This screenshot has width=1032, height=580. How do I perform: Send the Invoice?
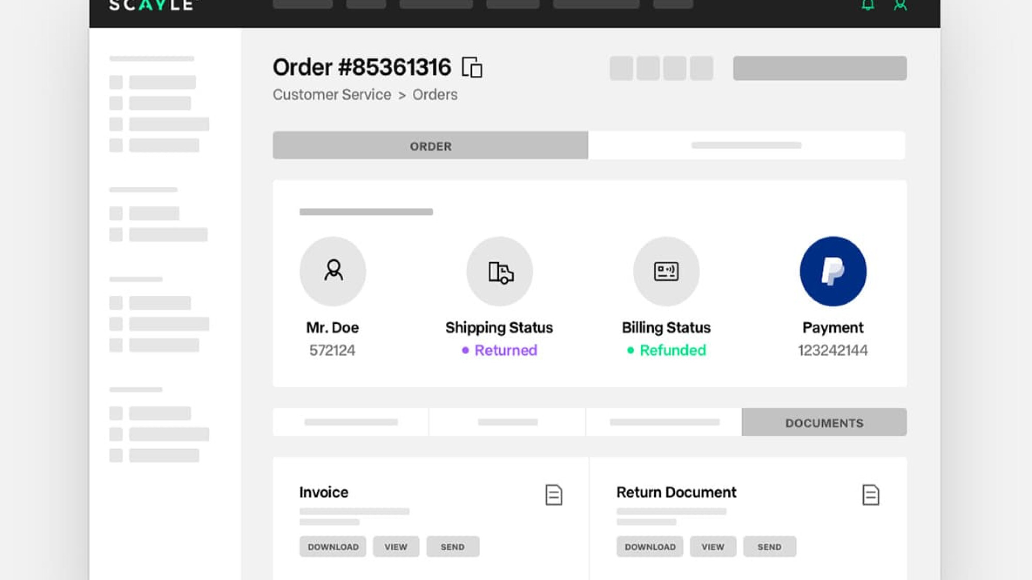(453, 546)
